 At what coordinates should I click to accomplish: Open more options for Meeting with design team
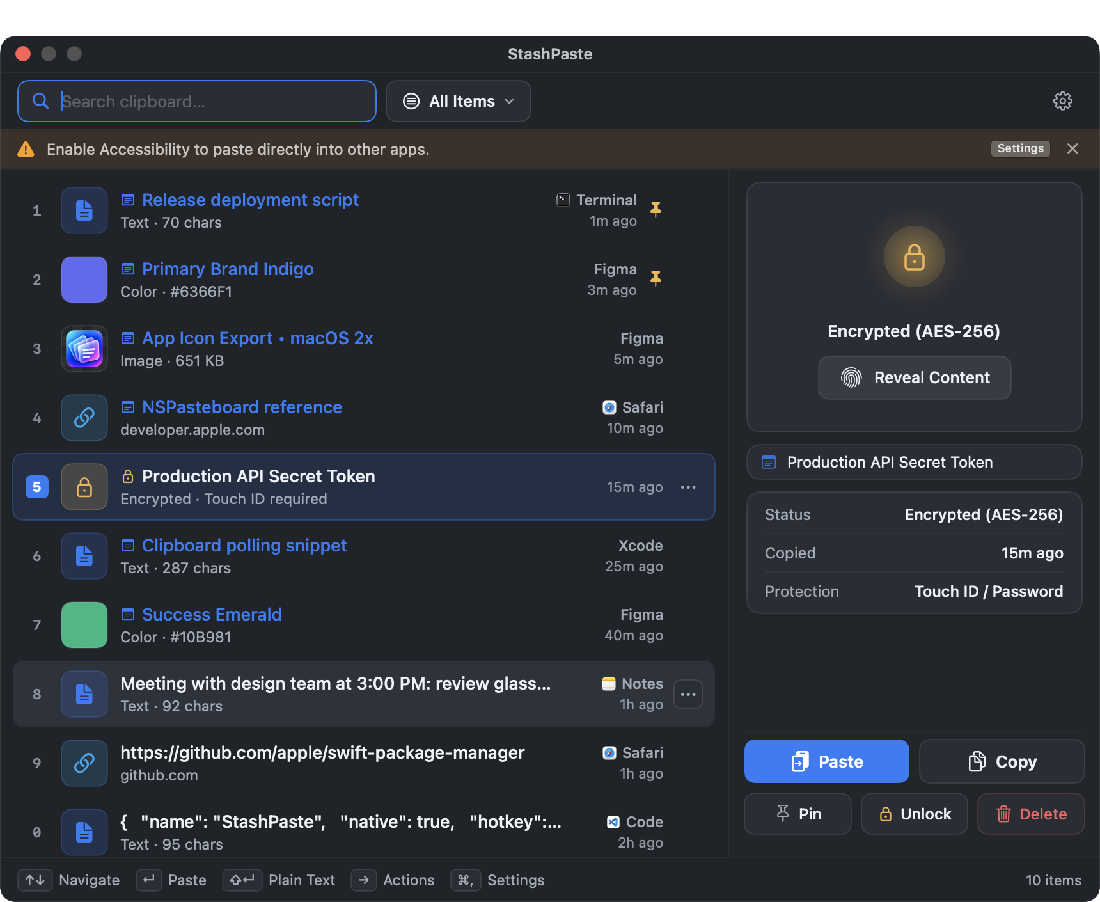point(688,694)
